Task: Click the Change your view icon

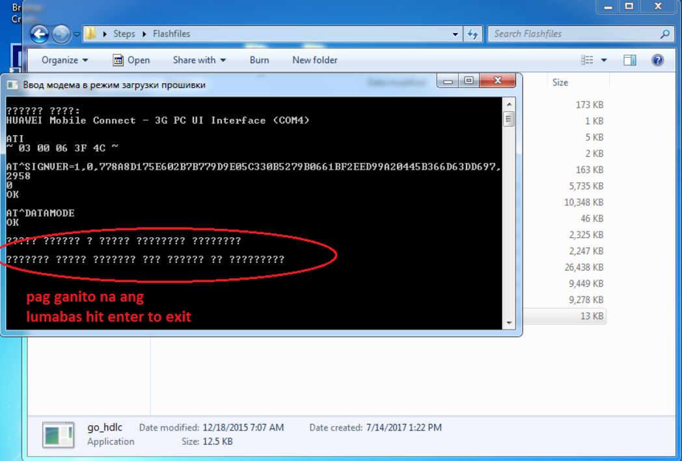Action: 586,60
